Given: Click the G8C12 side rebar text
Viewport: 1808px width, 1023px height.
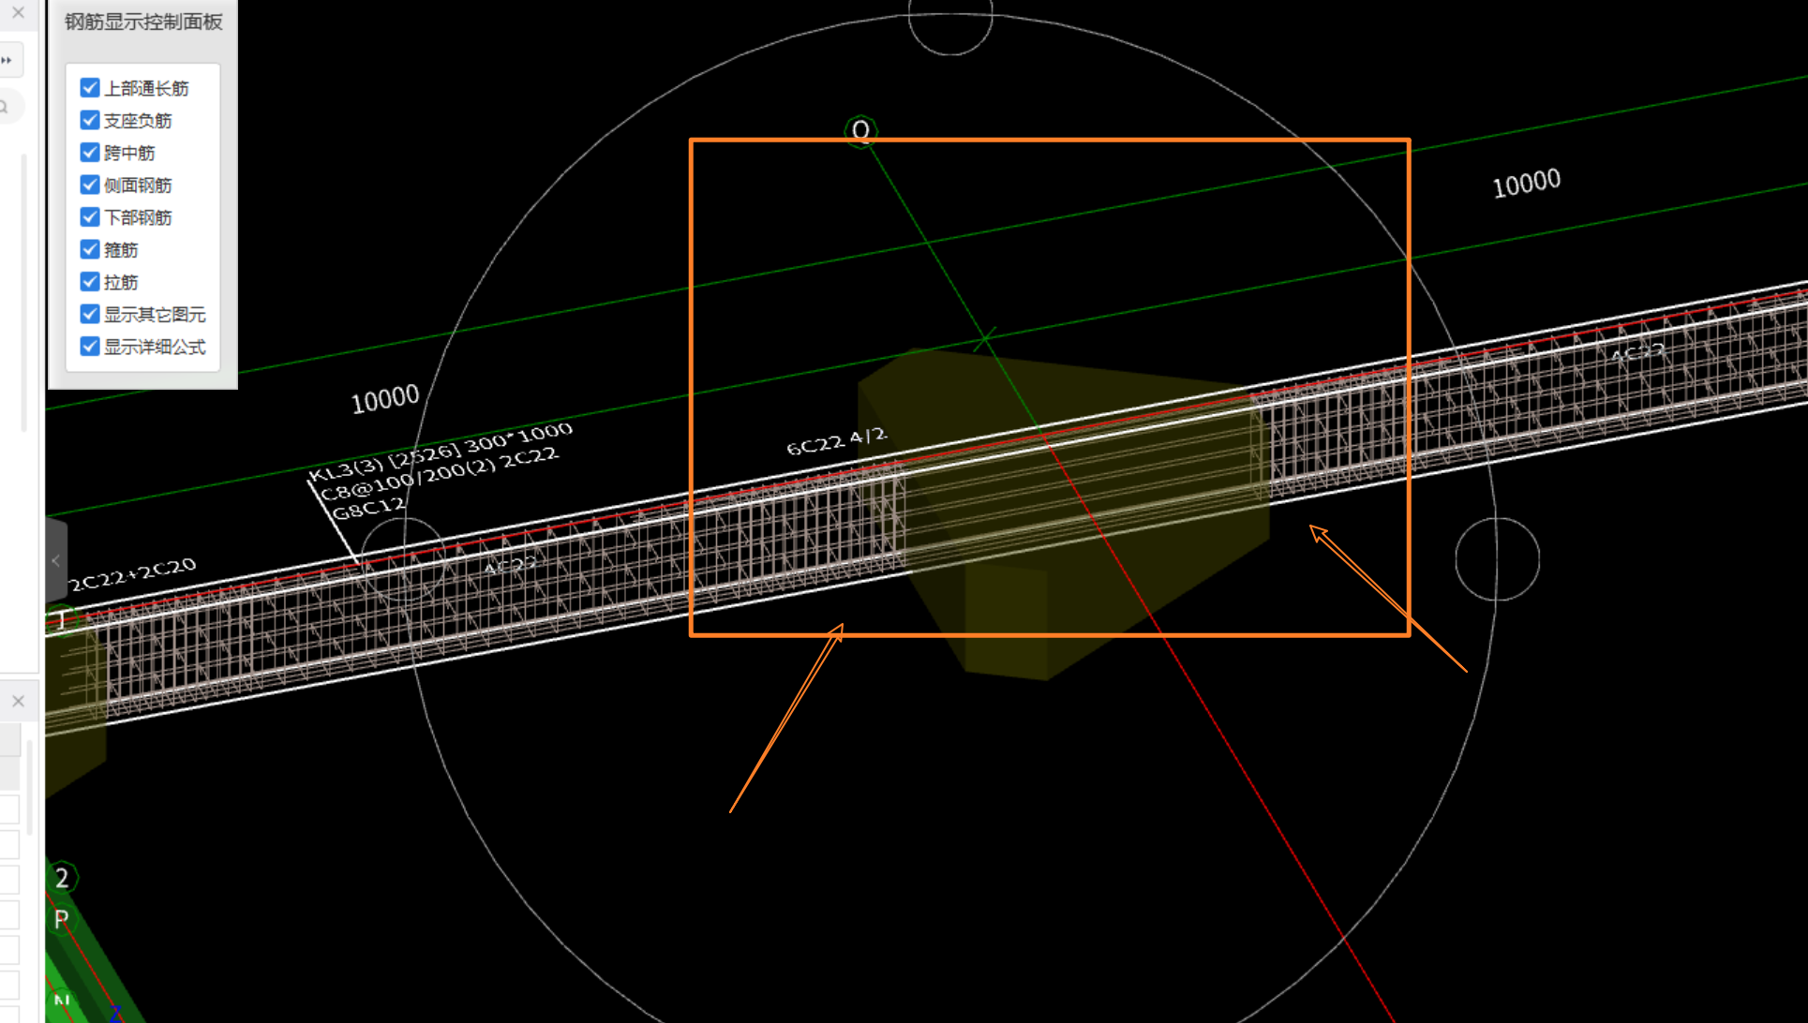Looking at the screenshot, I should 369,510.
